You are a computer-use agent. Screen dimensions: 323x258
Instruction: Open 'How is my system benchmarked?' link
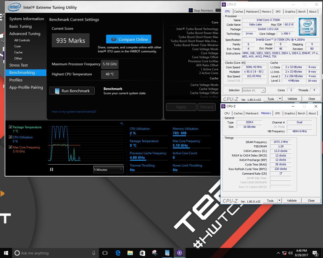(74, 112)
